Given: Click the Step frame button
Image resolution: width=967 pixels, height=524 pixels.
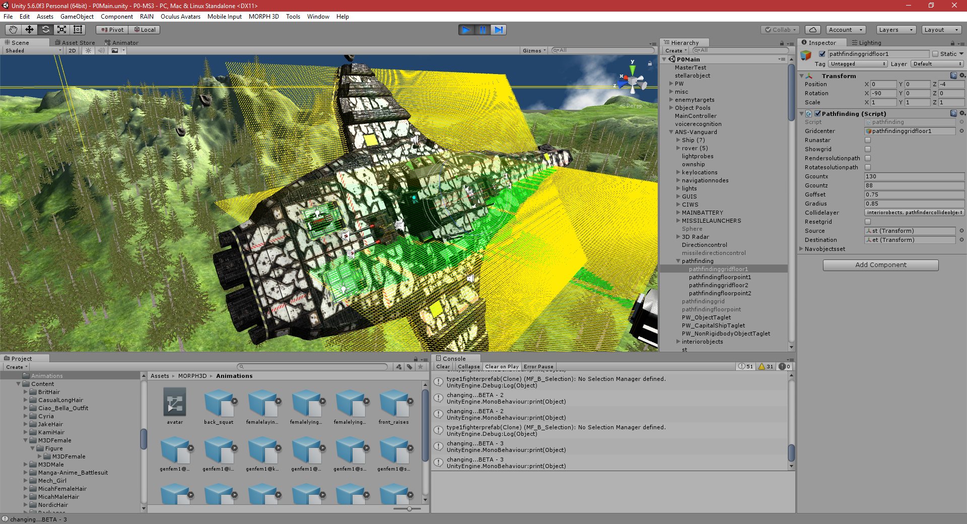Looking at the screenshot, I should [499, 30].
